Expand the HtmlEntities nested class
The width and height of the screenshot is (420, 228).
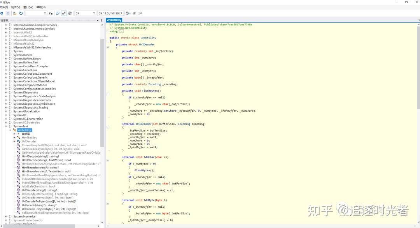click(14, 137)
